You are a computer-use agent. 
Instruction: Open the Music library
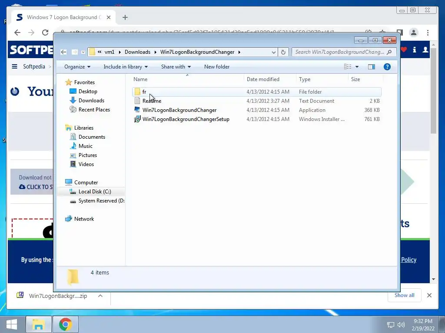86,146
